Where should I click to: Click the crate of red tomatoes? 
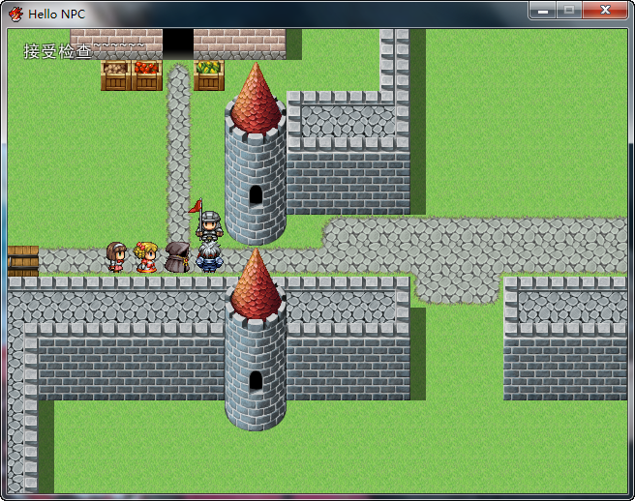[x=146, y=75]
